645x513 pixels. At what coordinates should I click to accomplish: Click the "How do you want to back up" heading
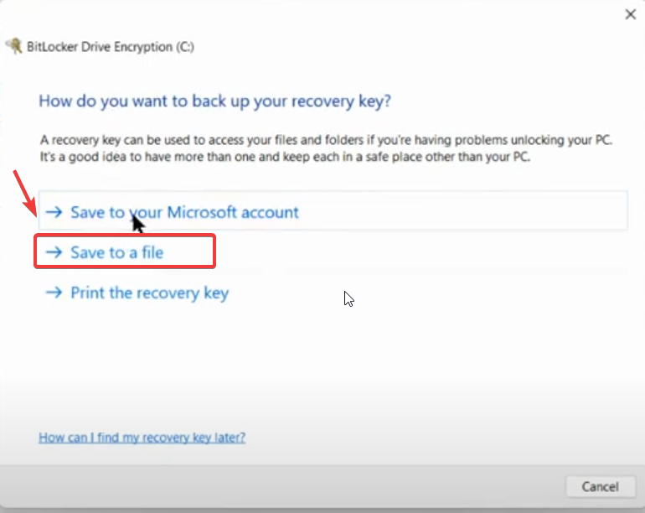click(x=215, y=101)
